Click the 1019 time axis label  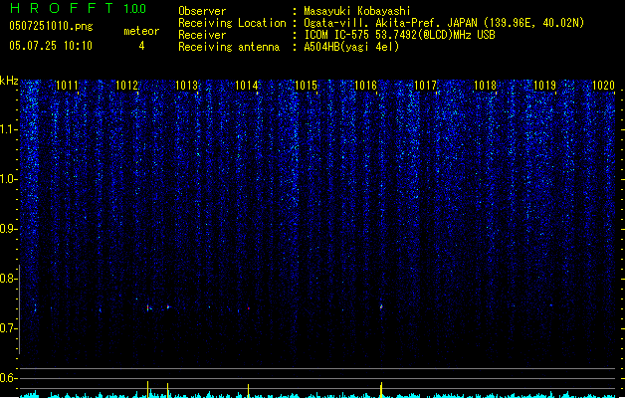(x=544, y=86)
